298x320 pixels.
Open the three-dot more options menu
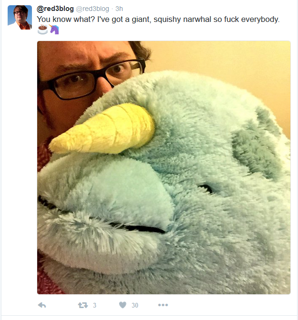163,305
